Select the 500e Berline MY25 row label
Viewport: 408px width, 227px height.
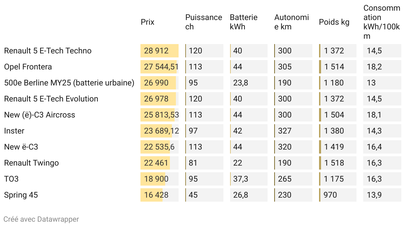pyautogui.click(x=69, y=83)
